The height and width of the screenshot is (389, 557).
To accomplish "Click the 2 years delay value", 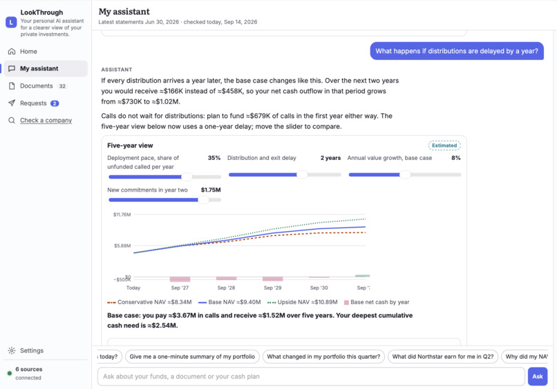I will pyautogui.click(x=330, y=158).
